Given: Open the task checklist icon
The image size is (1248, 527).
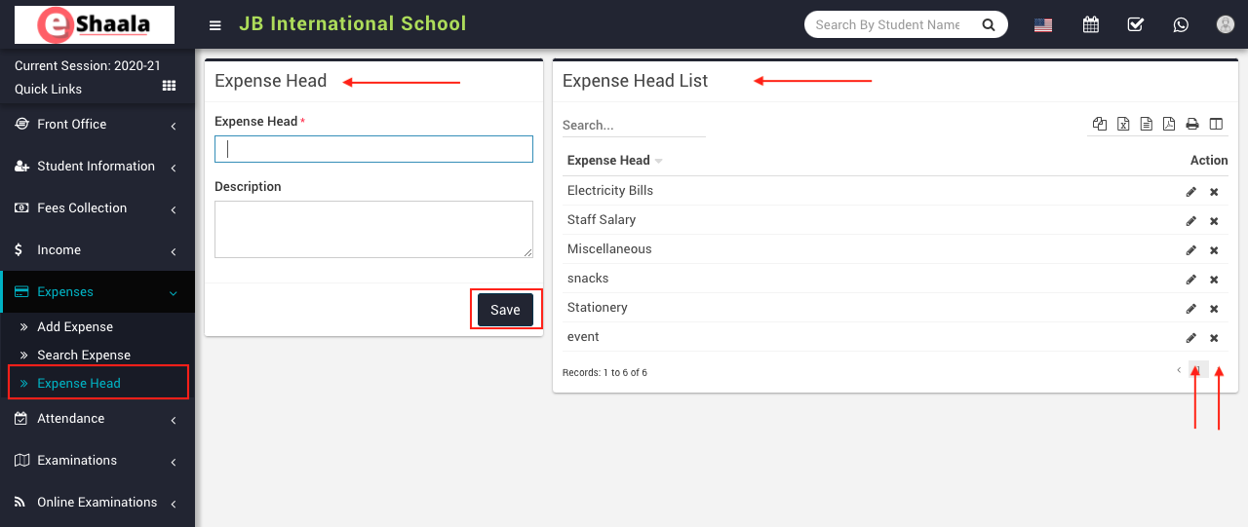Looking at the screenshot, I should coord(1136,25).
